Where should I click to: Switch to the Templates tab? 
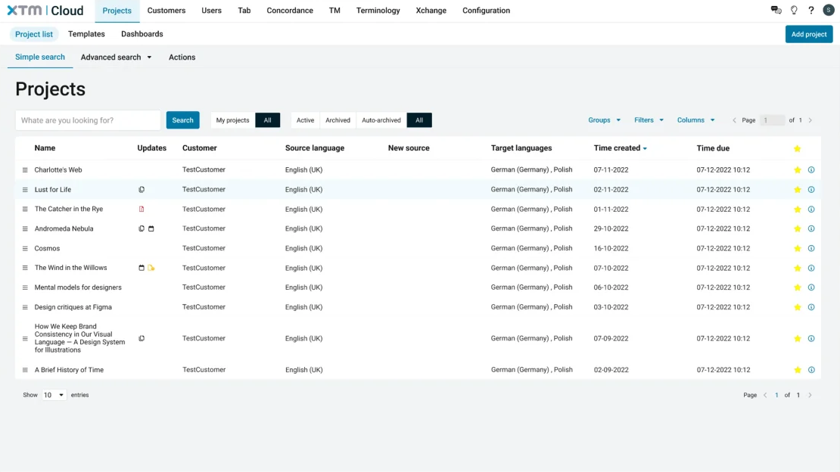(x=86, y=34)
